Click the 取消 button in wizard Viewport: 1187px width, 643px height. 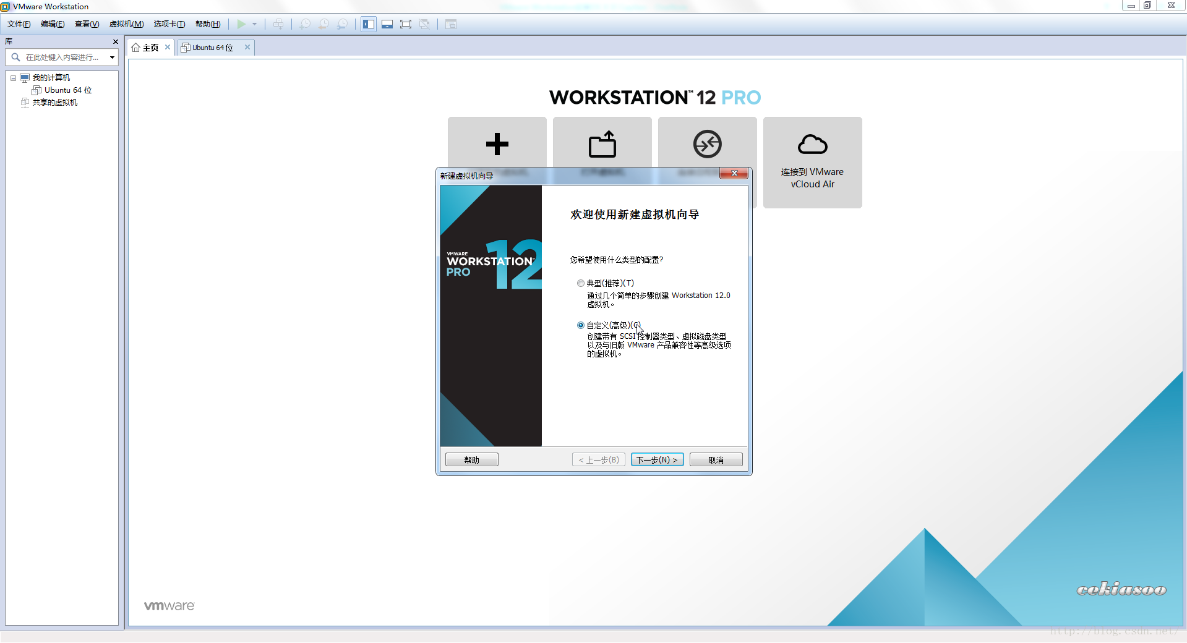coord(716,460)
